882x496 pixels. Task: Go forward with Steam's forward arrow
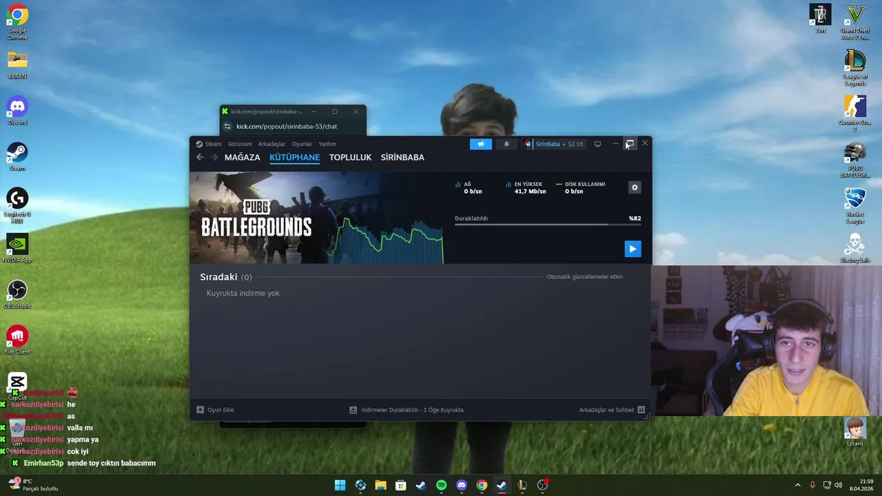(x=214, y=157)
